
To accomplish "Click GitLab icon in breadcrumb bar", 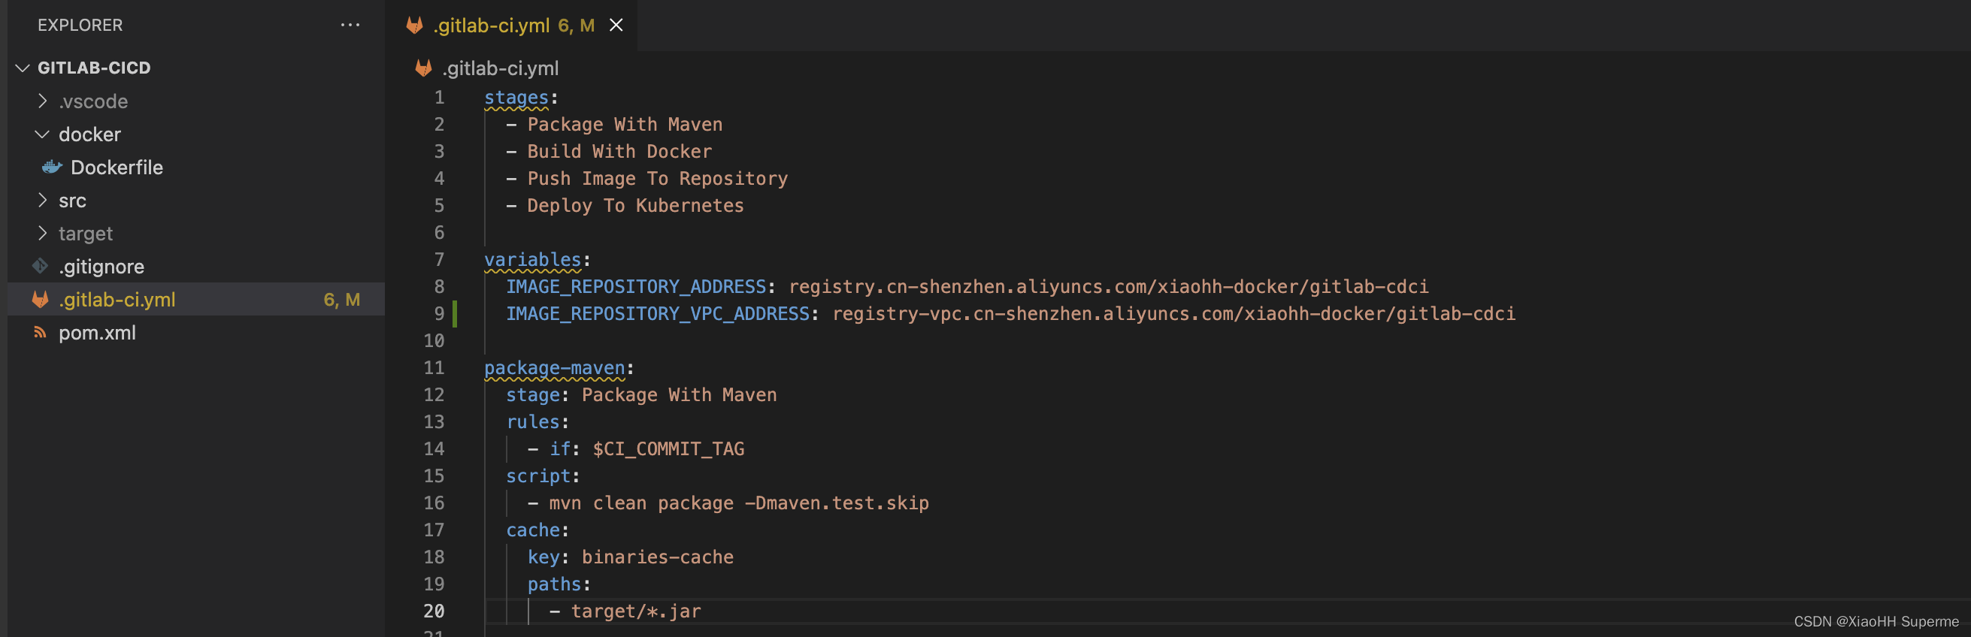I will tap(423, 68).
